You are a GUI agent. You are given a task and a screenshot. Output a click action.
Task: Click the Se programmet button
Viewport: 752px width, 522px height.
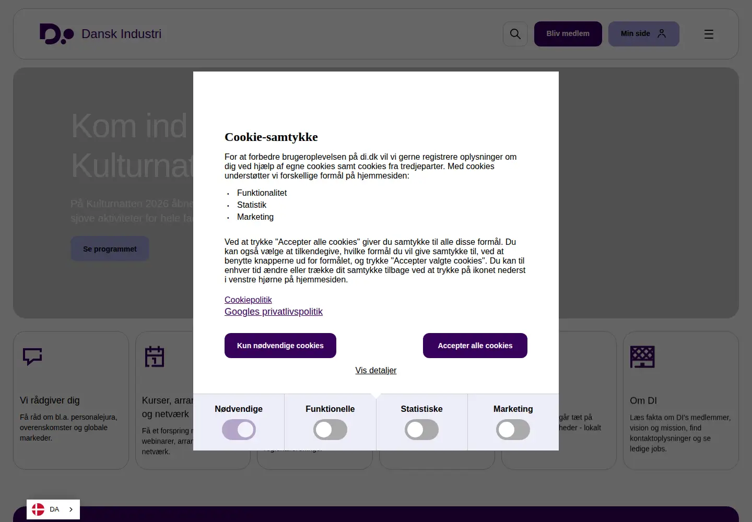pyautogui.click(x=110, y=249)
